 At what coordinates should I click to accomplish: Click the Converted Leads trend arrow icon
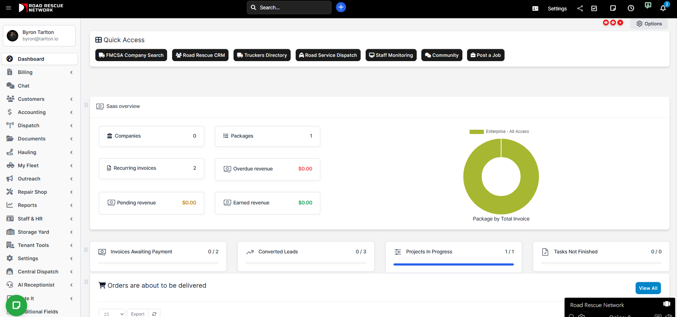point(250,252)
